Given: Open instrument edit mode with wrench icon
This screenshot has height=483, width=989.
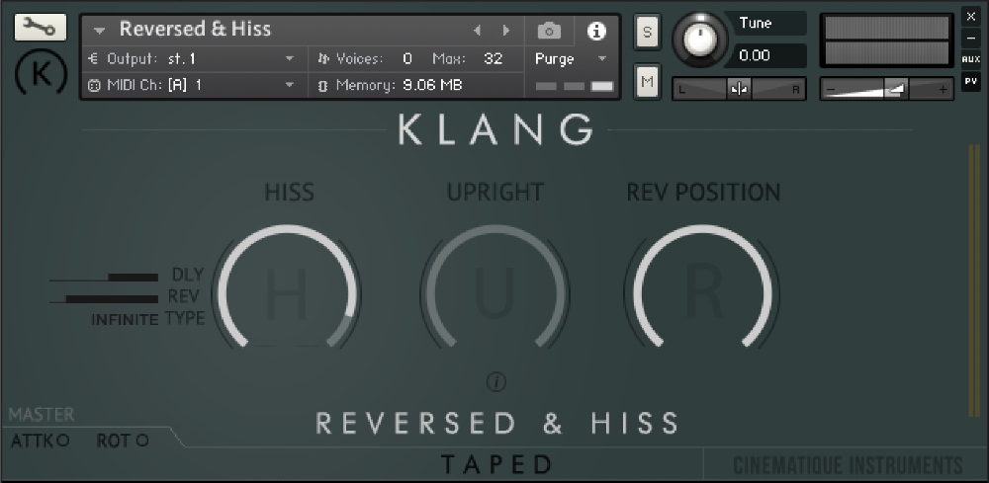Looking at the screenshot, I should point(41,27).
